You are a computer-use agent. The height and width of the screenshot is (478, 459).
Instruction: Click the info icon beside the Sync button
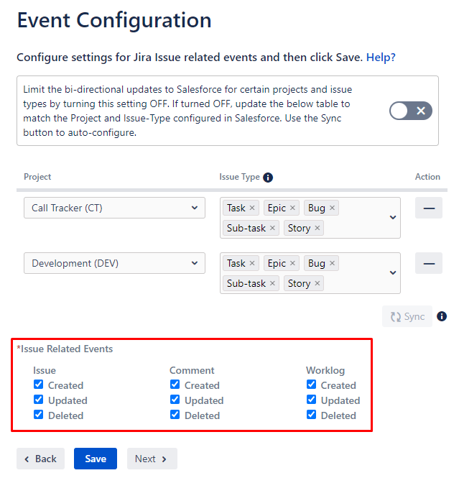pos(441,316)
